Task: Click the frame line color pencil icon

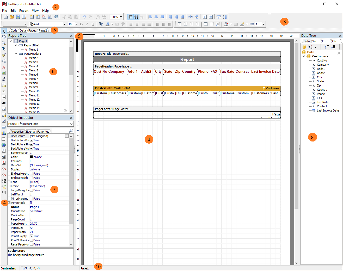Action: (242, 24)
